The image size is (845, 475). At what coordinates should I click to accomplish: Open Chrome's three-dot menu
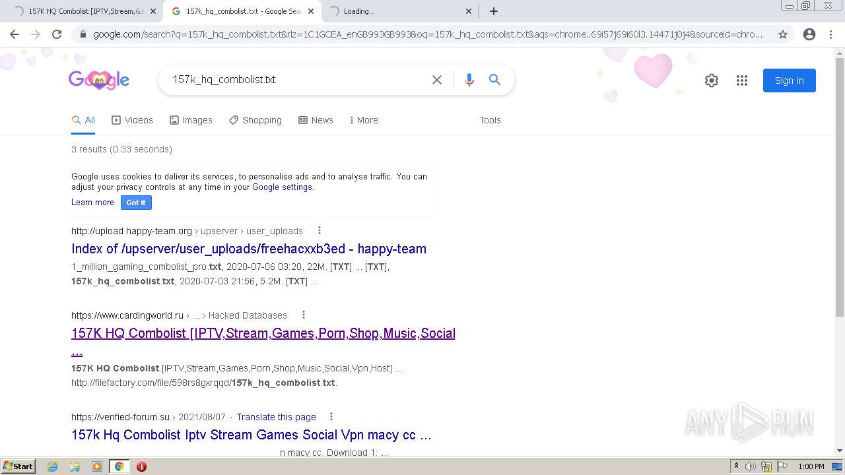pyautogui.click(x=831, y=34)
